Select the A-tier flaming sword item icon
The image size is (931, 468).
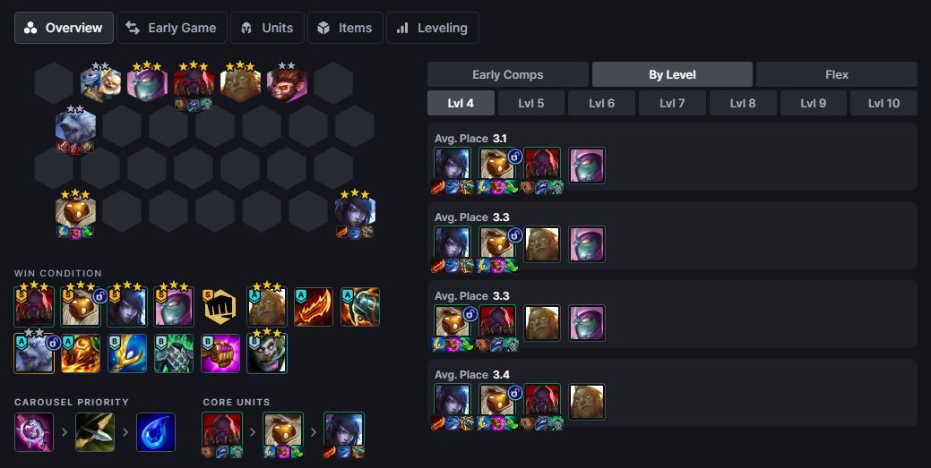pos(313,307)
